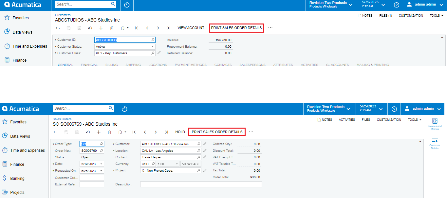
Task: Delete the sales order using the trash icon
Action: (x=109, y=132)
